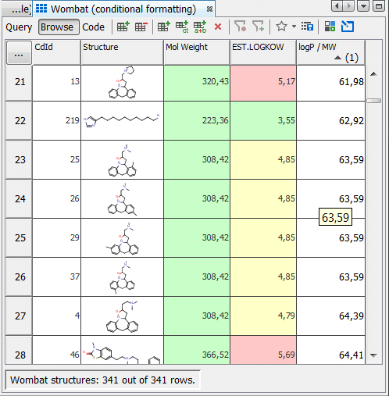This screenshot has height=396, width=389.
Task: Click the tab scroll right arrow button
Action: point(348,5)
